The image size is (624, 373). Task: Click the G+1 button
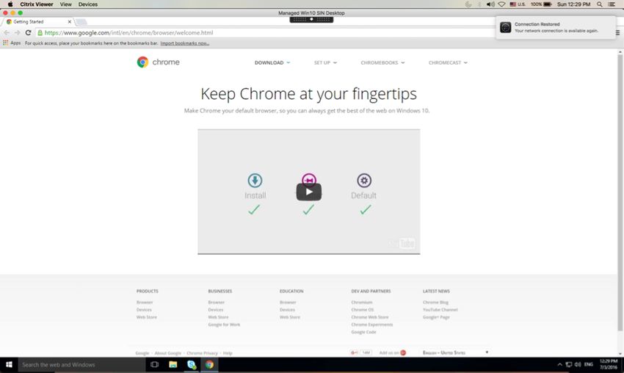pyautogui.click(x=354, y=352)
